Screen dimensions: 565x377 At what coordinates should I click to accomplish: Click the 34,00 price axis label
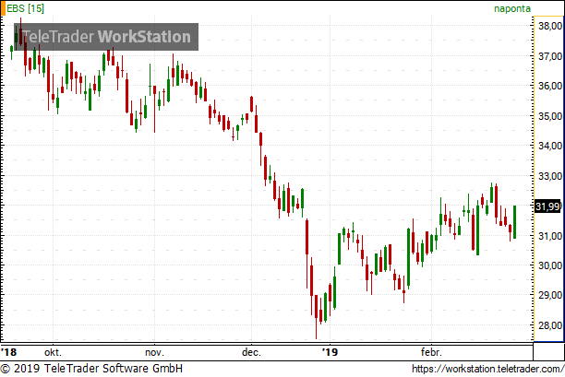click(x=550, y=146)
